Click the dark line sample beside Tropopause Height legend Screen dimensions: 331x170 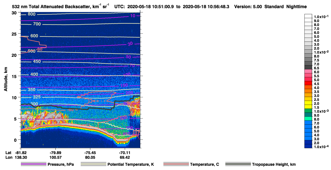(x=238, y=164)
